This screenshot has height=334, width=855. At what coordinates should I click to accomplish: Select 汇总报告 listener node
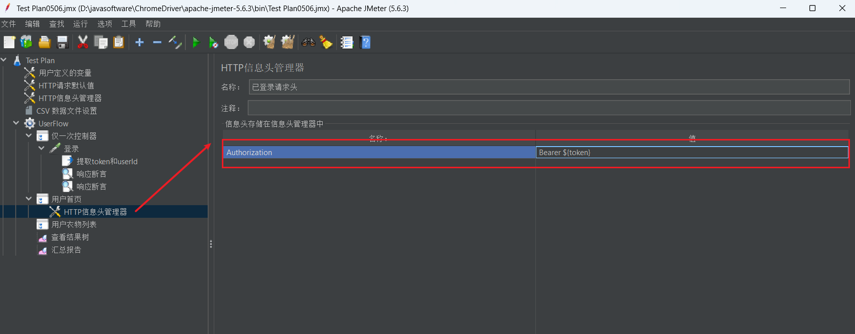point(66,250)
